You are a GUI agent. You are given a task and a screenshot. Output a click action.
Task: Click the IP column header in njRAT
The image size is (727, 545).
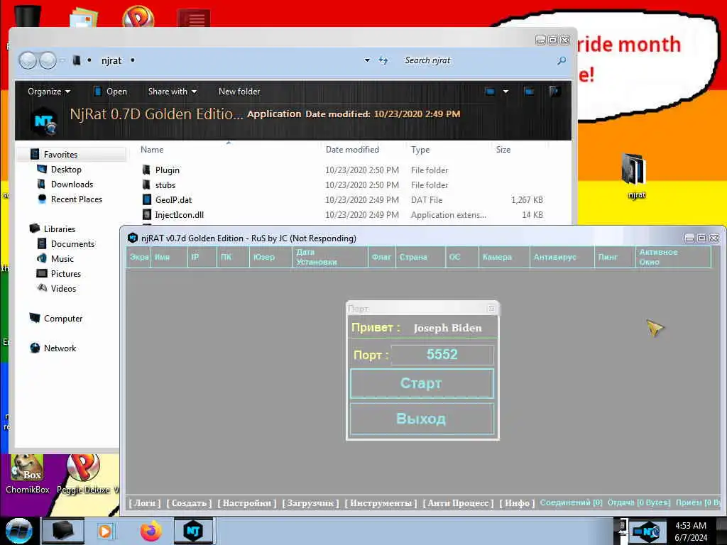pos(202,257)
